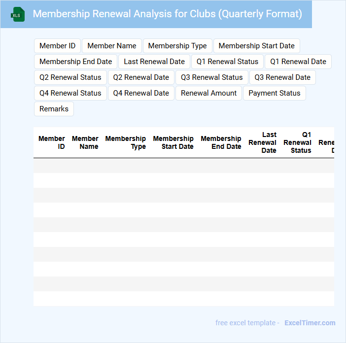346x343 pixels.
Task: Select the Member ID tag
Action: [57, 46]
